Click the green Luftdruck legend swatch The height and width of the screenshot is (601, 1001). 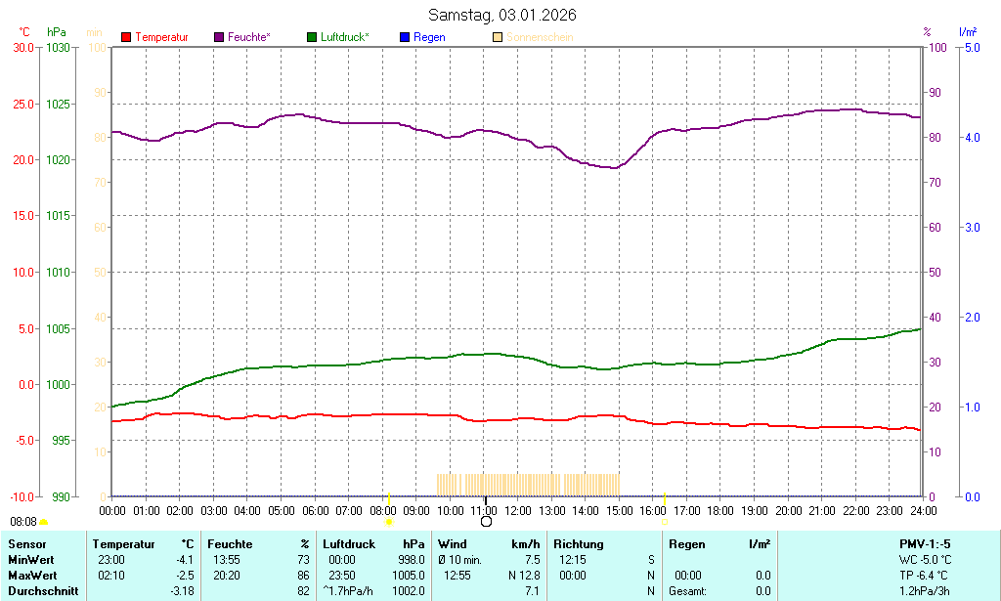(x=312, y=37)
